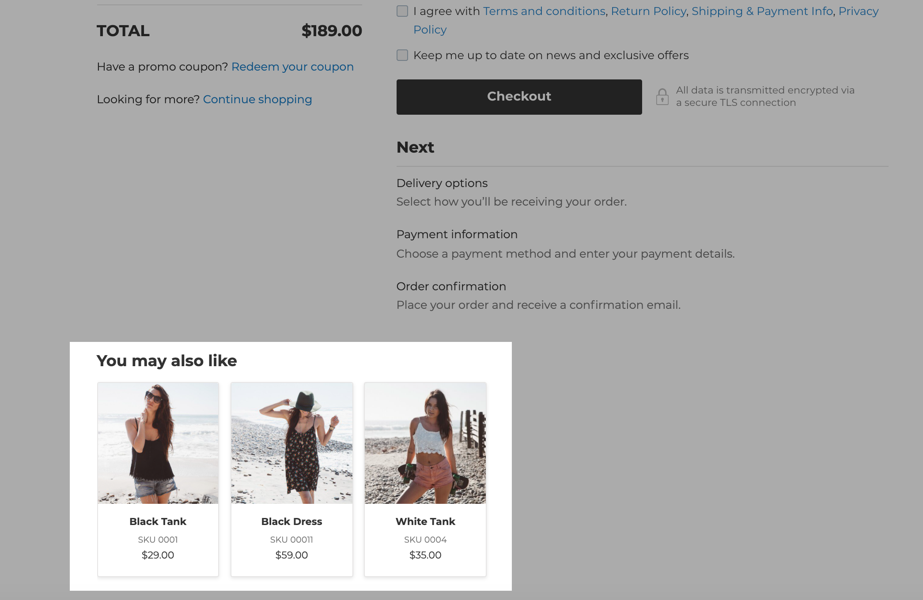Open the Terms and conditions link
923x600 pixels.
(x=544, y=11)
